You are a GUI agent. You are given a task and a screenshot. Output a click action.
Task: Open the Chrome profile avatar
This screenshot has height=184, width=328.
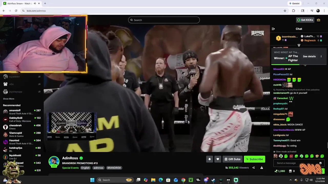318,11
